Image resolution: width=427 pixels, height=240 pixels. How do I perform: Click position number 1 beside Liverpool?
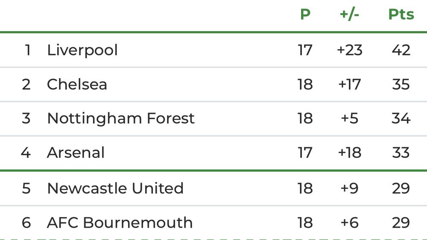[27, 50]
